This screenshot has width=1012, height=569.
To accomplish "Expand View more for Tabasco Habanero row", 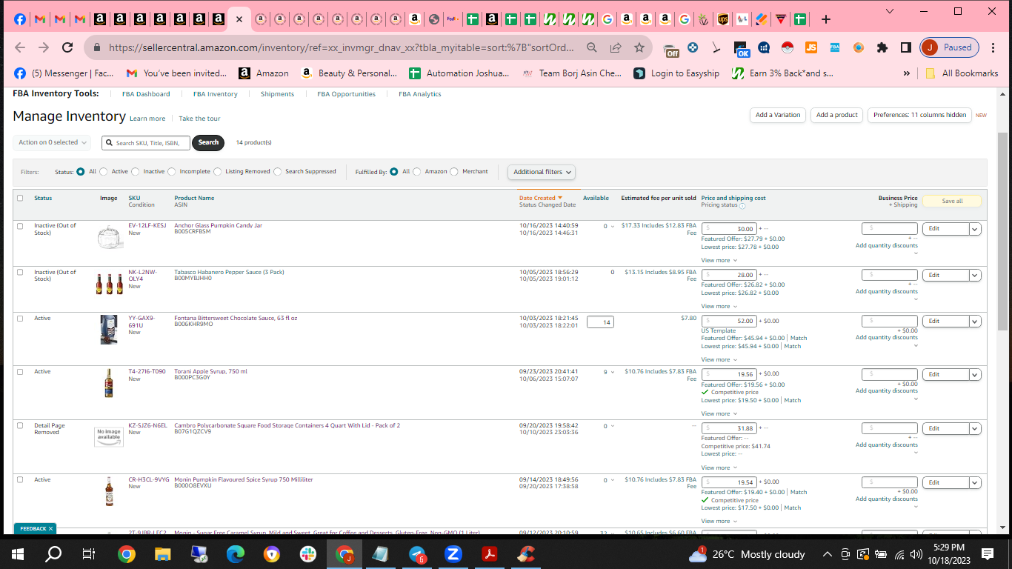I will (x=719, y=306).
